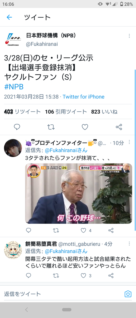The width and height of the screenshot is (136, 318).
Task: Open プロテインファイター reply's overflow menu
Action: point(129,142)
